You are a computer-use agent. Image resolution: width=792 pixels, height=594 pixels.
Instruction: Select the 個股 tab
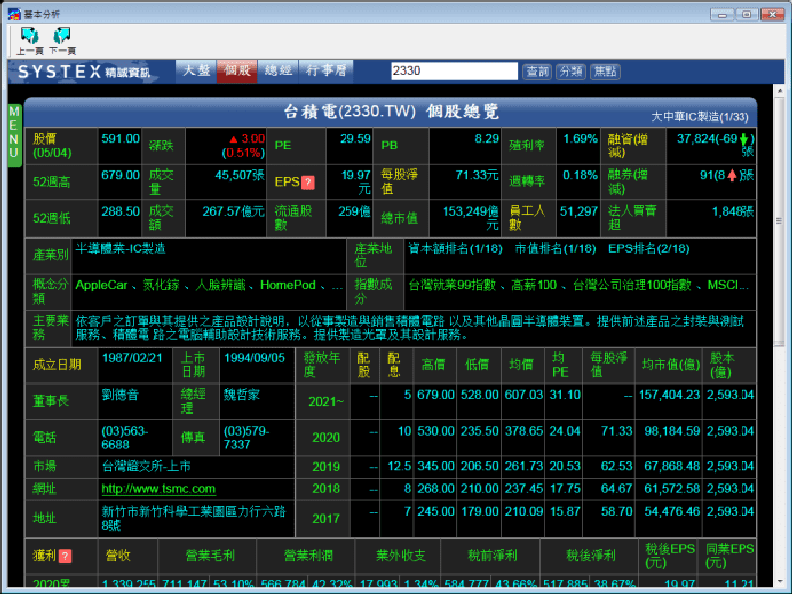237,71
